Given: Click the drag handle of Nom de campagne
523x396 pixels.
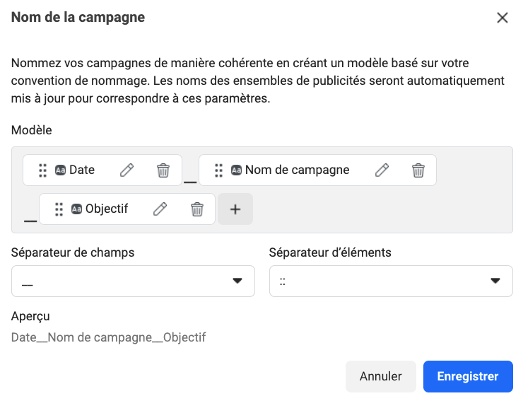Looking at the screenshot, I should click(x=218, y=170).
